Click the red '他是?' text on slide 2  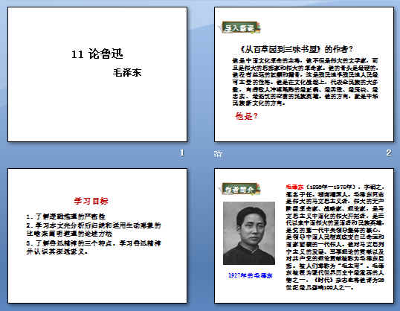(246, 116)
